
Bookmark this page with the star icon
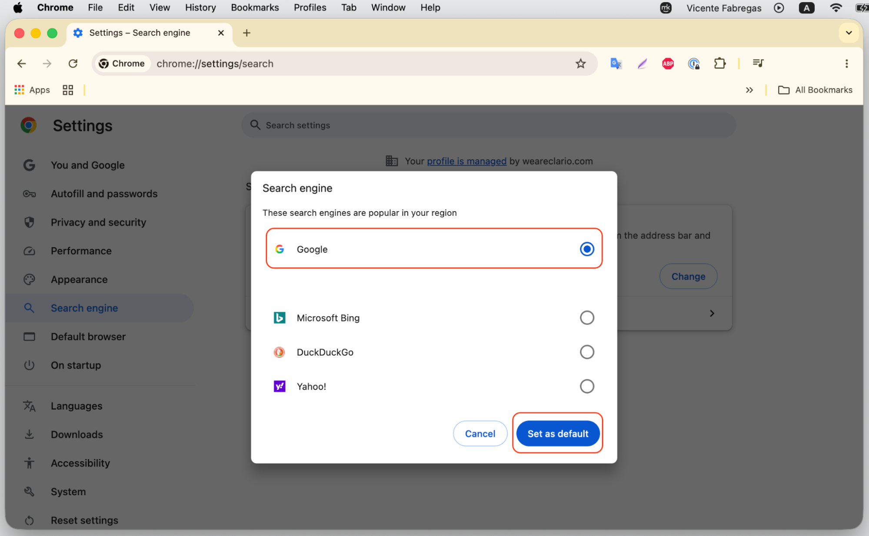click(580, 63)
